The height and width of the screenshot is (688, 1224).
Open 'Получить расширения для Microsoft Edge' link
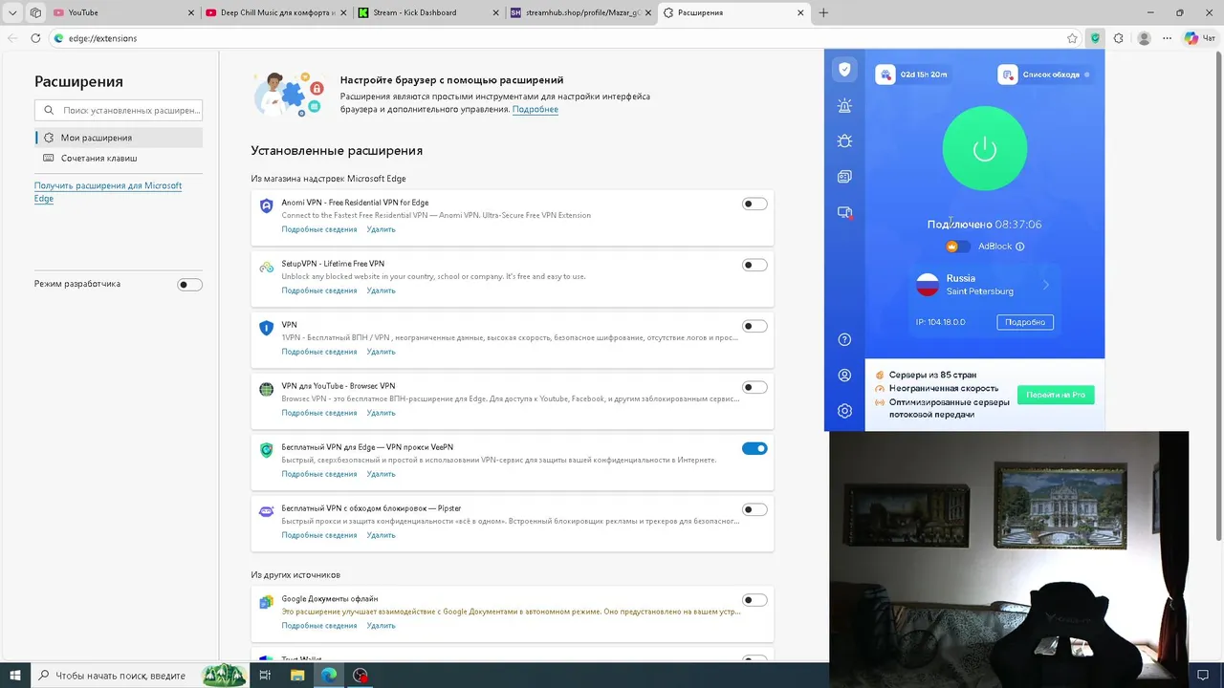[x=108, y=192]
